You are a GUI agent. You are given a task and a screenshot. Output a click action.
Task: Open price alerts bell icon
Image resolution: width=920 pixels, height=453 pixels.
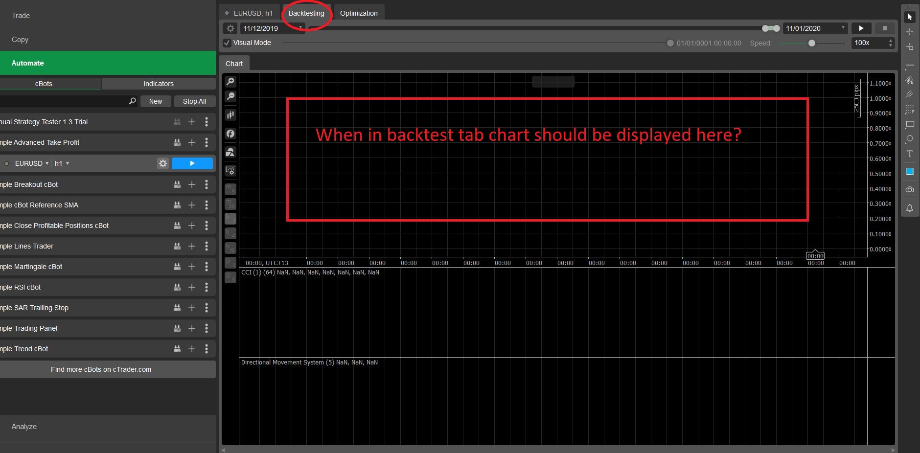click(x=910, y=208)
